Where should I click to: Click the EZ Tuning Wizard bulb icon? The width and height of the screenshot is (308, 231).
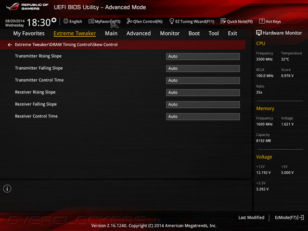171,21
